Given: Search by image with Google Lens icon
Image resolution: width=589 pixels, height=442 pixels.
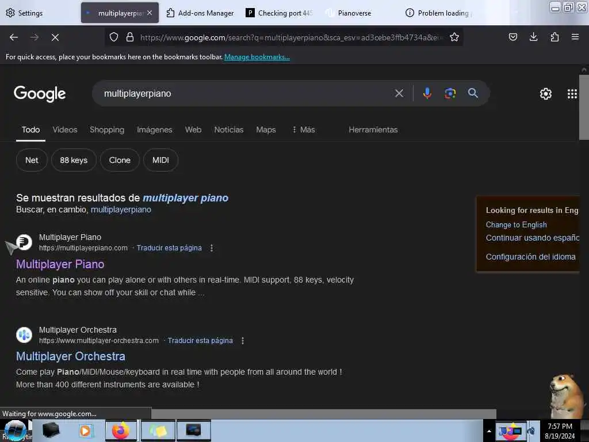Looking at the screenshot, I should (x=450, y=93).
